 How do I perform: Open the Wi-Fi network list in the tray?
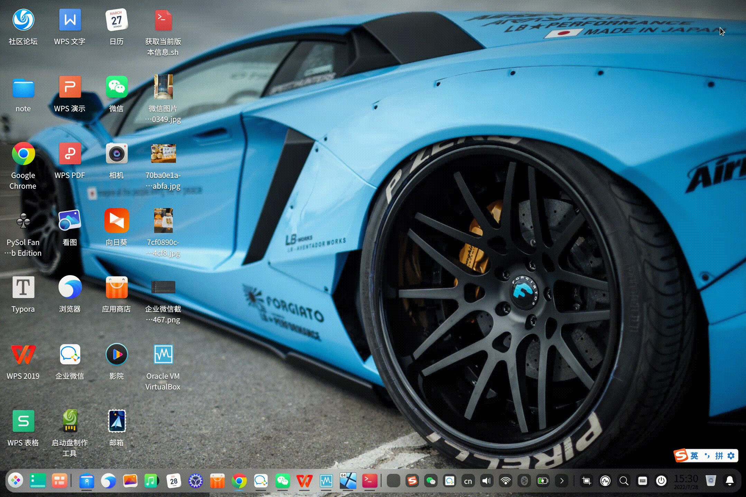pos(505,481)
